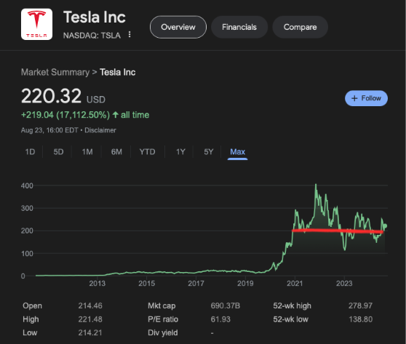Open the Disclaimer link
406x344 pixels.
tap(100, 130)
